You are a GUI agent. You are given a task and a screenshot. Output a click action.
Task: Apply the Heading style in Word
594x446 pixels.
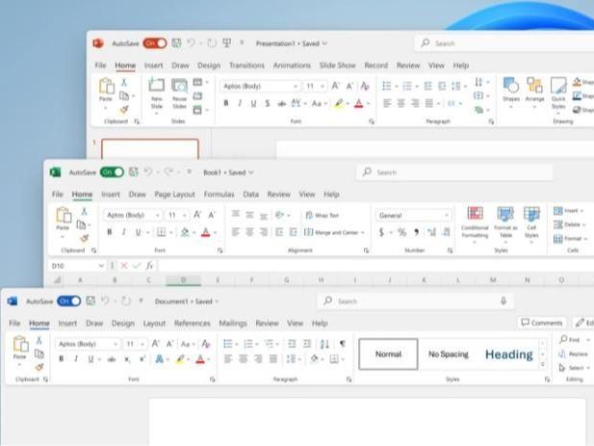click(508, 354)
